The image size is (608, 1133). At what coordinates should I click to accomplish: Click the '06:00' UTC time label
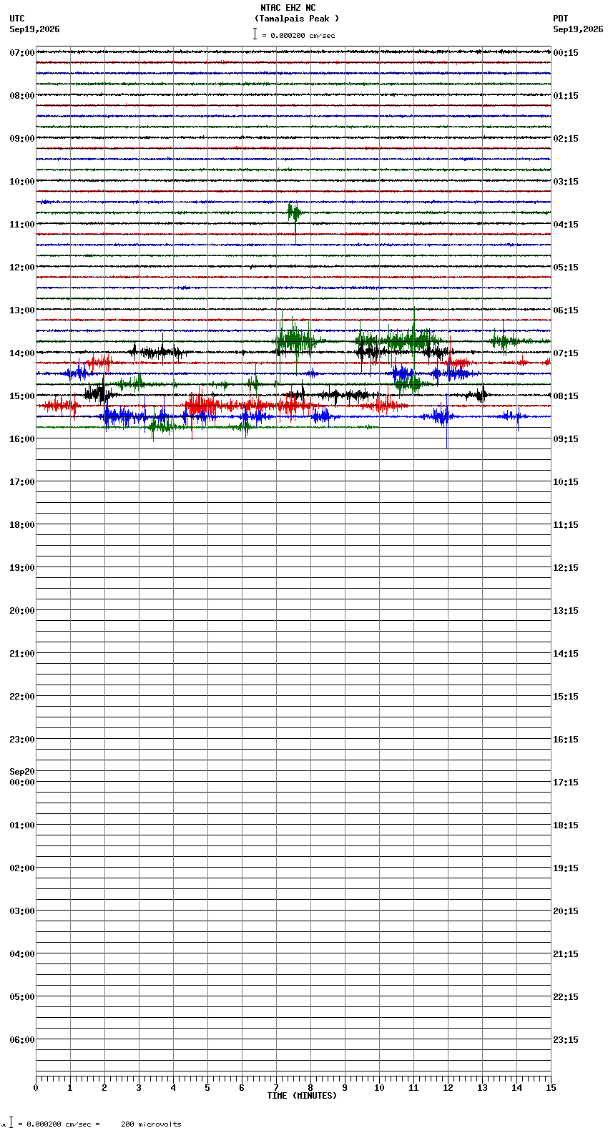tap(22, 1040)
